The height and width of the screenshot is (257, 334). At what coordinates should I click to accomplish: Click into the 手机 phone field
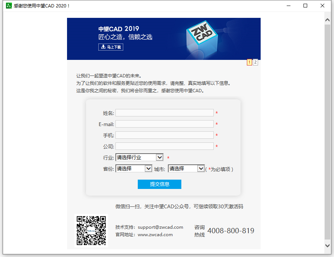165,135
